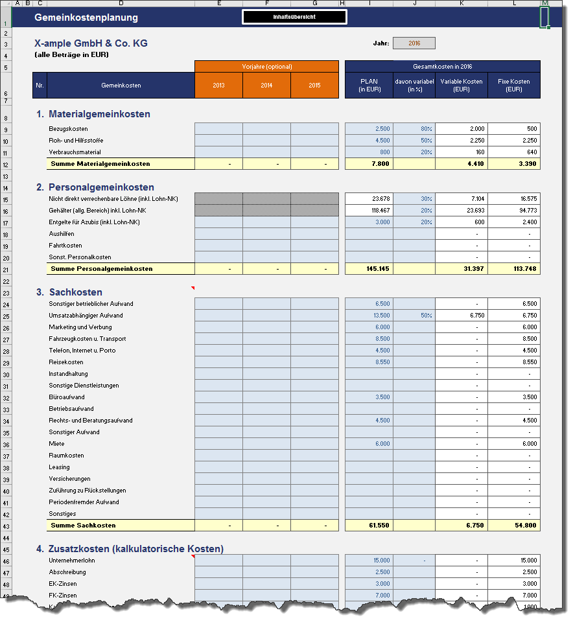This screenshot has height=626, width=573.
Task: Click the Gemeinkostenplanung title in header bar
Action: click(x=86, y=17)
